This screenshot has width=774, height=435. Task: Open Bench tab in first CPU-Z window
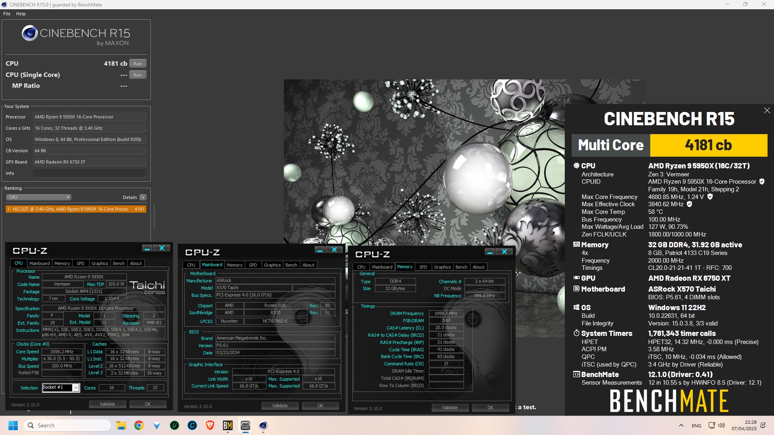point(119,263)
